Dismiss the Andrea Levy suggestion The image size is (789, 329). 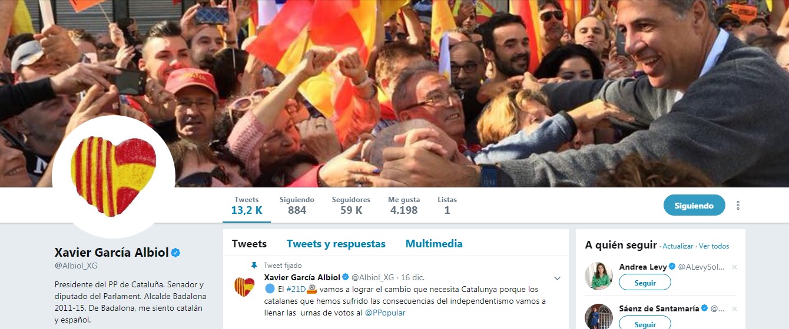734,267
